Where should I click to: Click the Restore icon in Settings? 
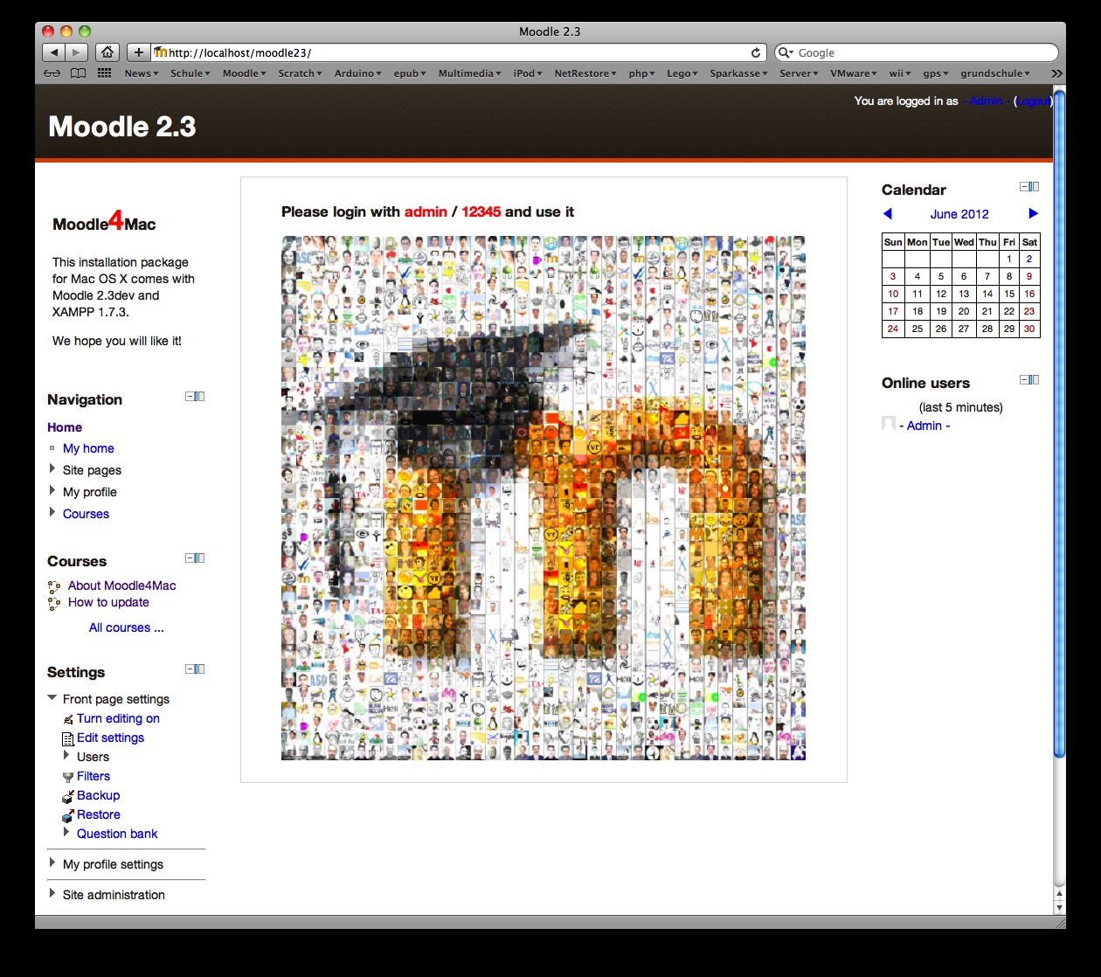point(68,815)
